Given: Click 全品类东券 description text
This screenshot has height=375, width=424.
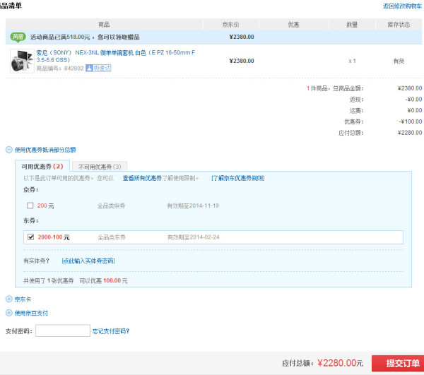Looking at the screenshot, I should [x=112, y=237].
